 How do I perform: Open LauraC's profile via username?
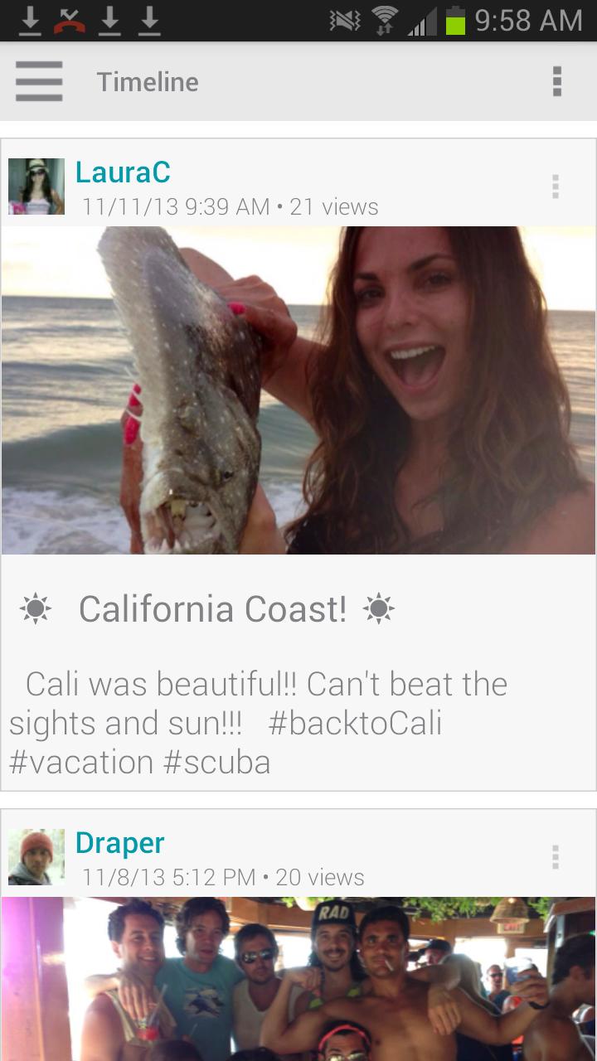pyautogui.click(x=123, y=172)
